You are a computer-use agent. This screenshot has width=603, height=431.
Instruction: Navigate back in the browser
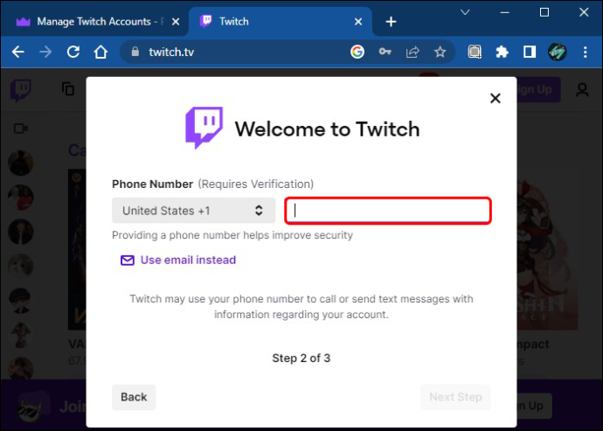pyautogui.click(x=17, y=52)
